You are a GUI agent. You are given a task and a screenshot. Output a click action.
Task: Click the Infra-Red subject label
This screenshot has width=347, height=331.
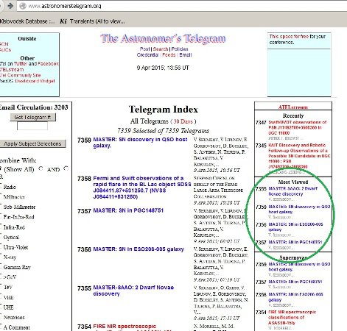[x=14, y=227]
